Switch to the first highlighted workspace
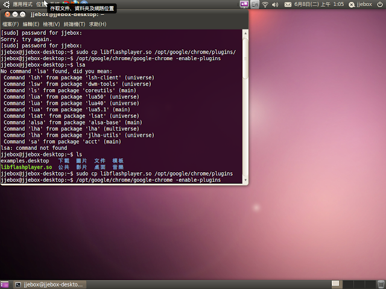386x289 pixels. 337,284
